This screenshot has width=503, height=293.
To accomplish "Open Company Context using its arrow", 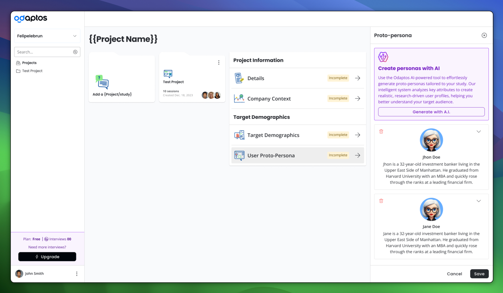I will [357, 98].
